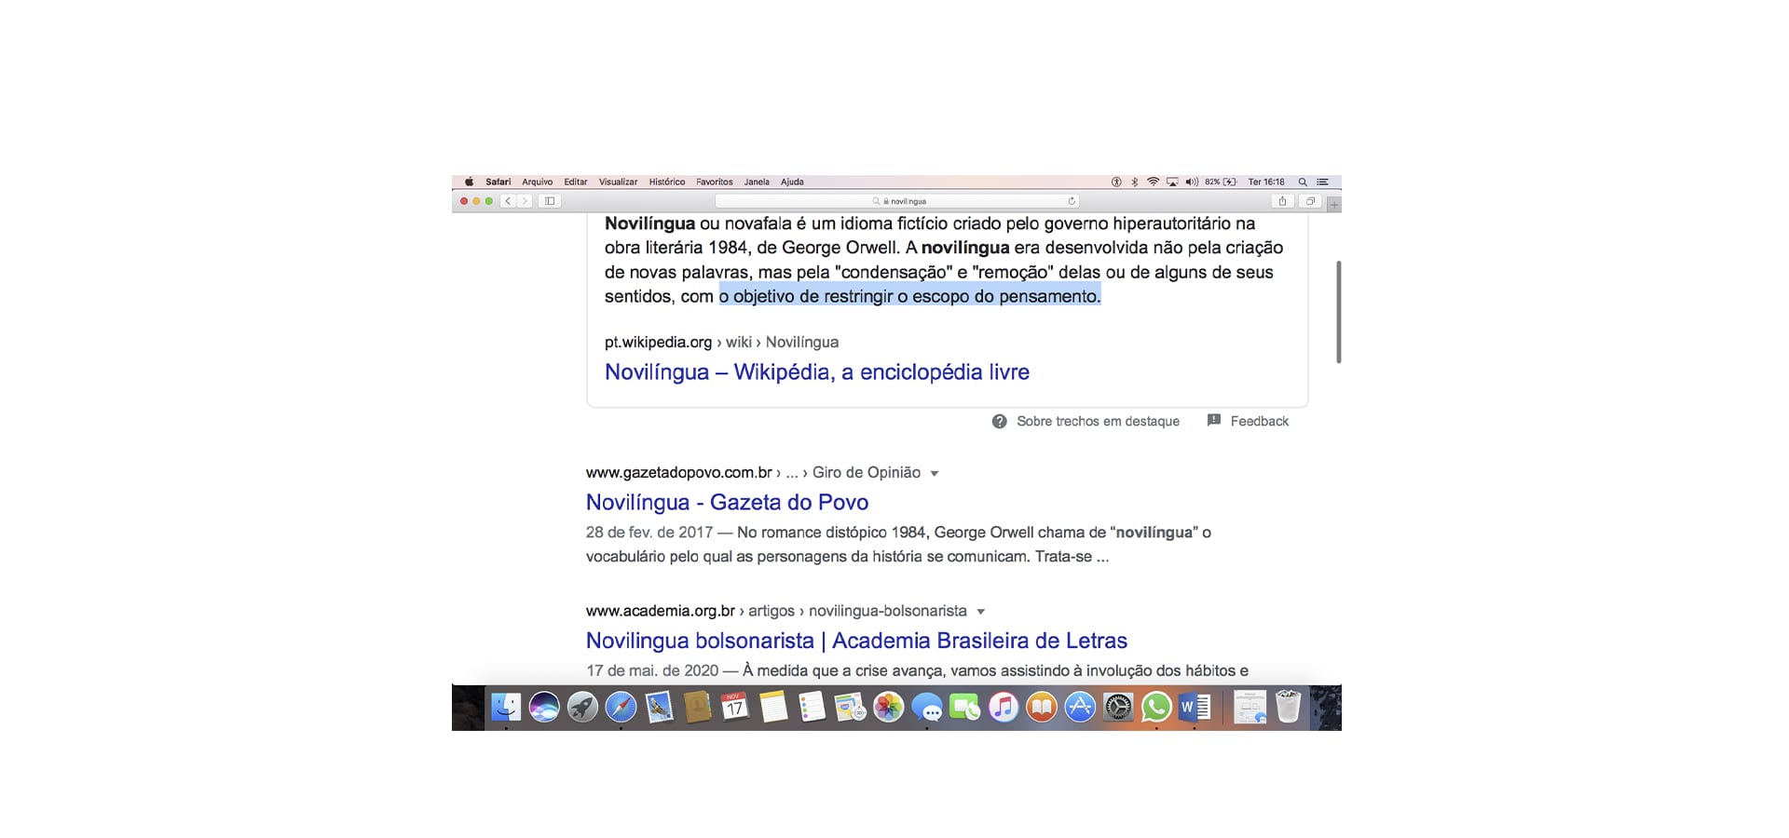Open the Novilíngua - Gazeta do Povo result
1789x838 pixels.
pyautogui.click(x=727, y=503)
